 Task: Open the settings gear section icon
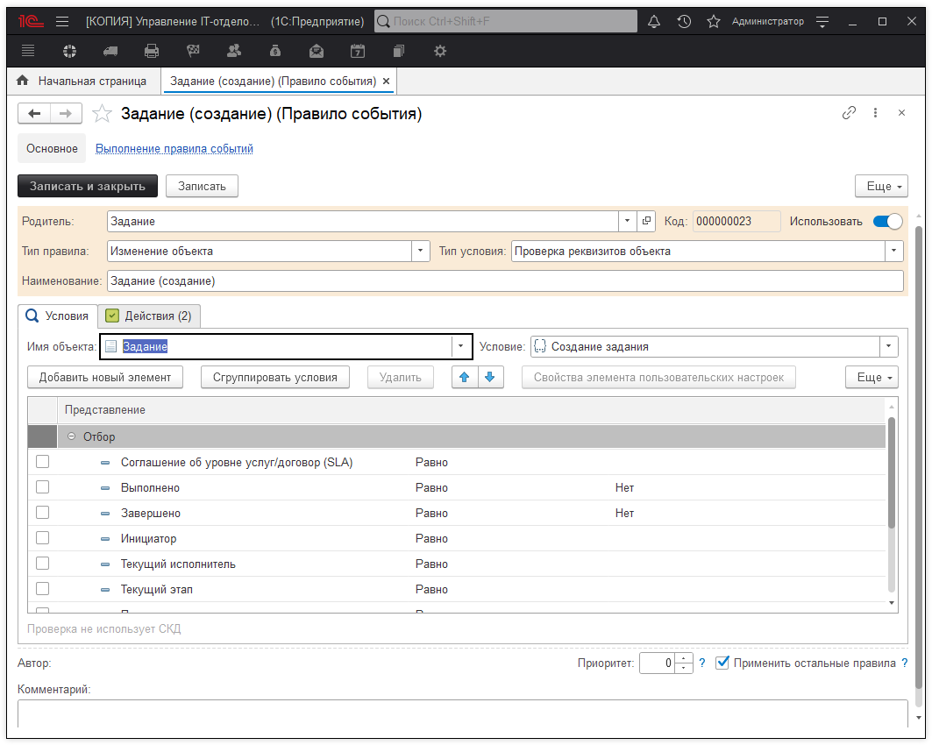pos(440,51)
